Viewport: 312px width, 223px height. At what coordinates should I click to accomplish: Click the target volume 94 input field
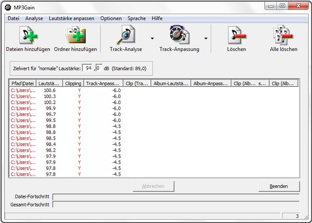[88, 68]
